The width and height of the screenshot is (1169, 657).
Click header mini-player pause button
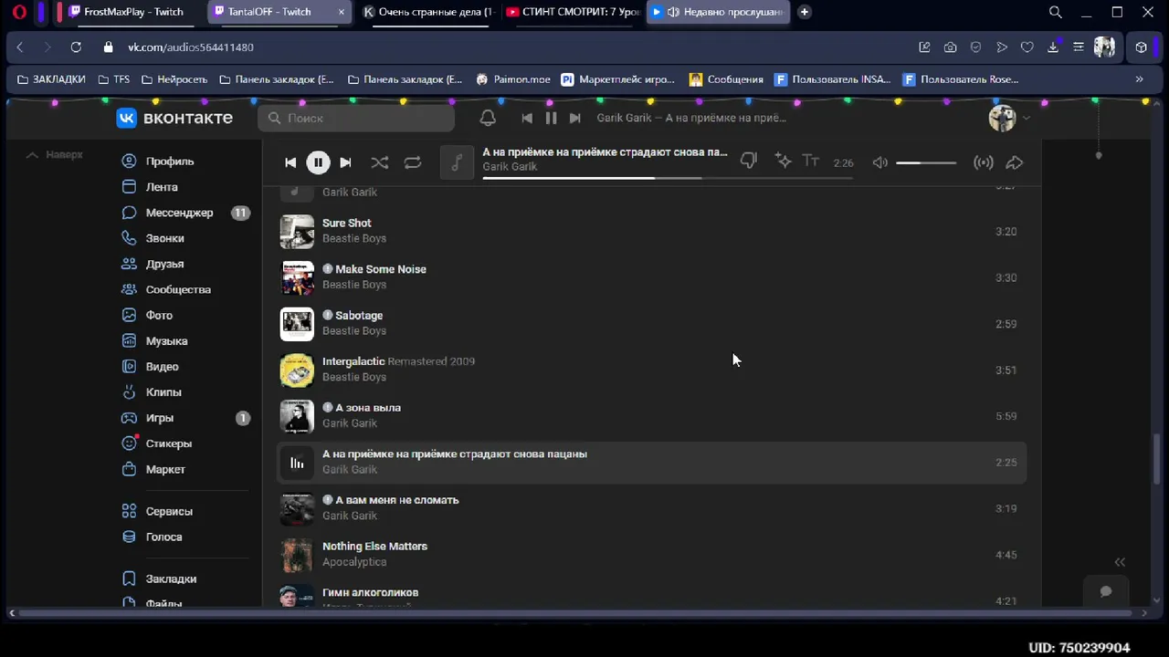coord(551,118)
